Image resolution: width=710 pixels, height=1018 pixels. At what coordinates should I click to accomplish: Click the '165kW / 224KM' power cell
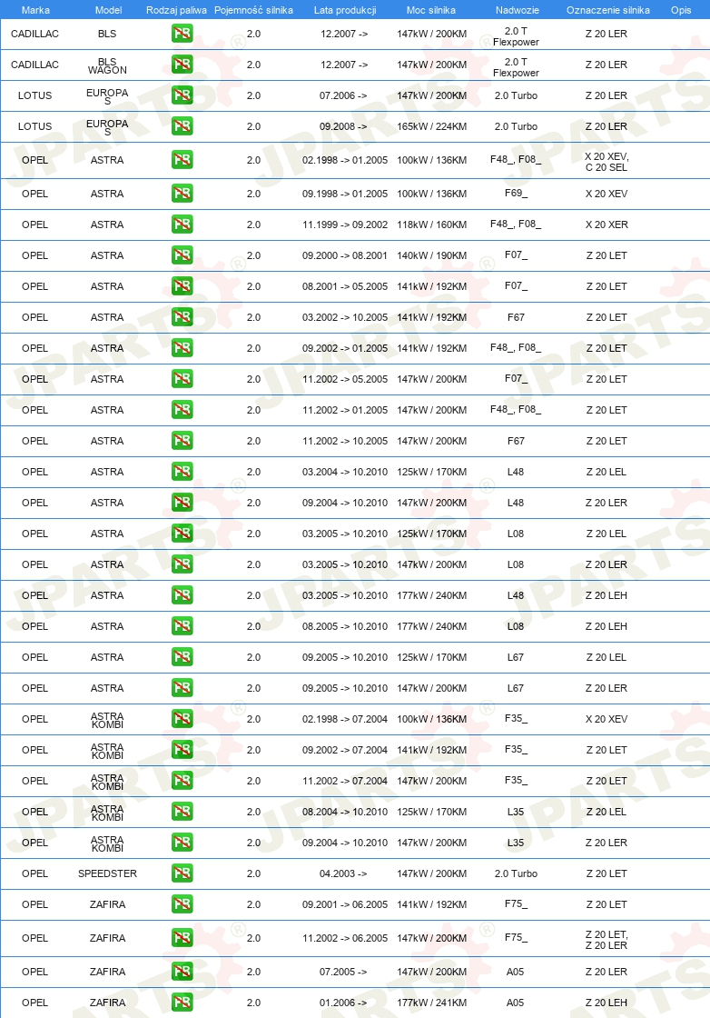432,126
